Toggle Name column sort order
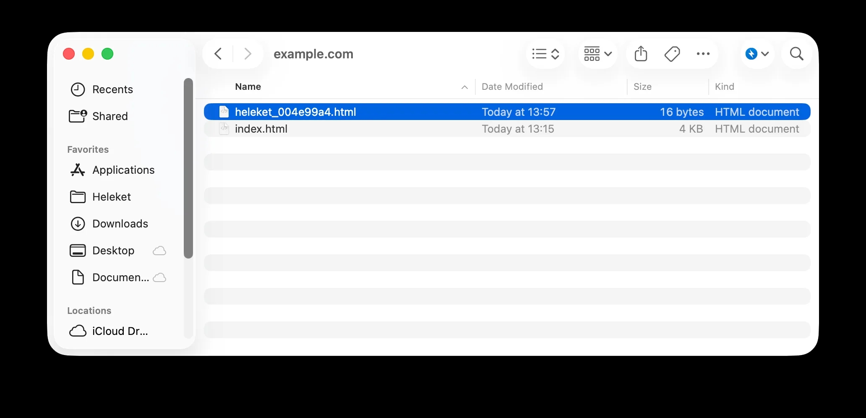866x418 pixels. [x=248, y=86]
